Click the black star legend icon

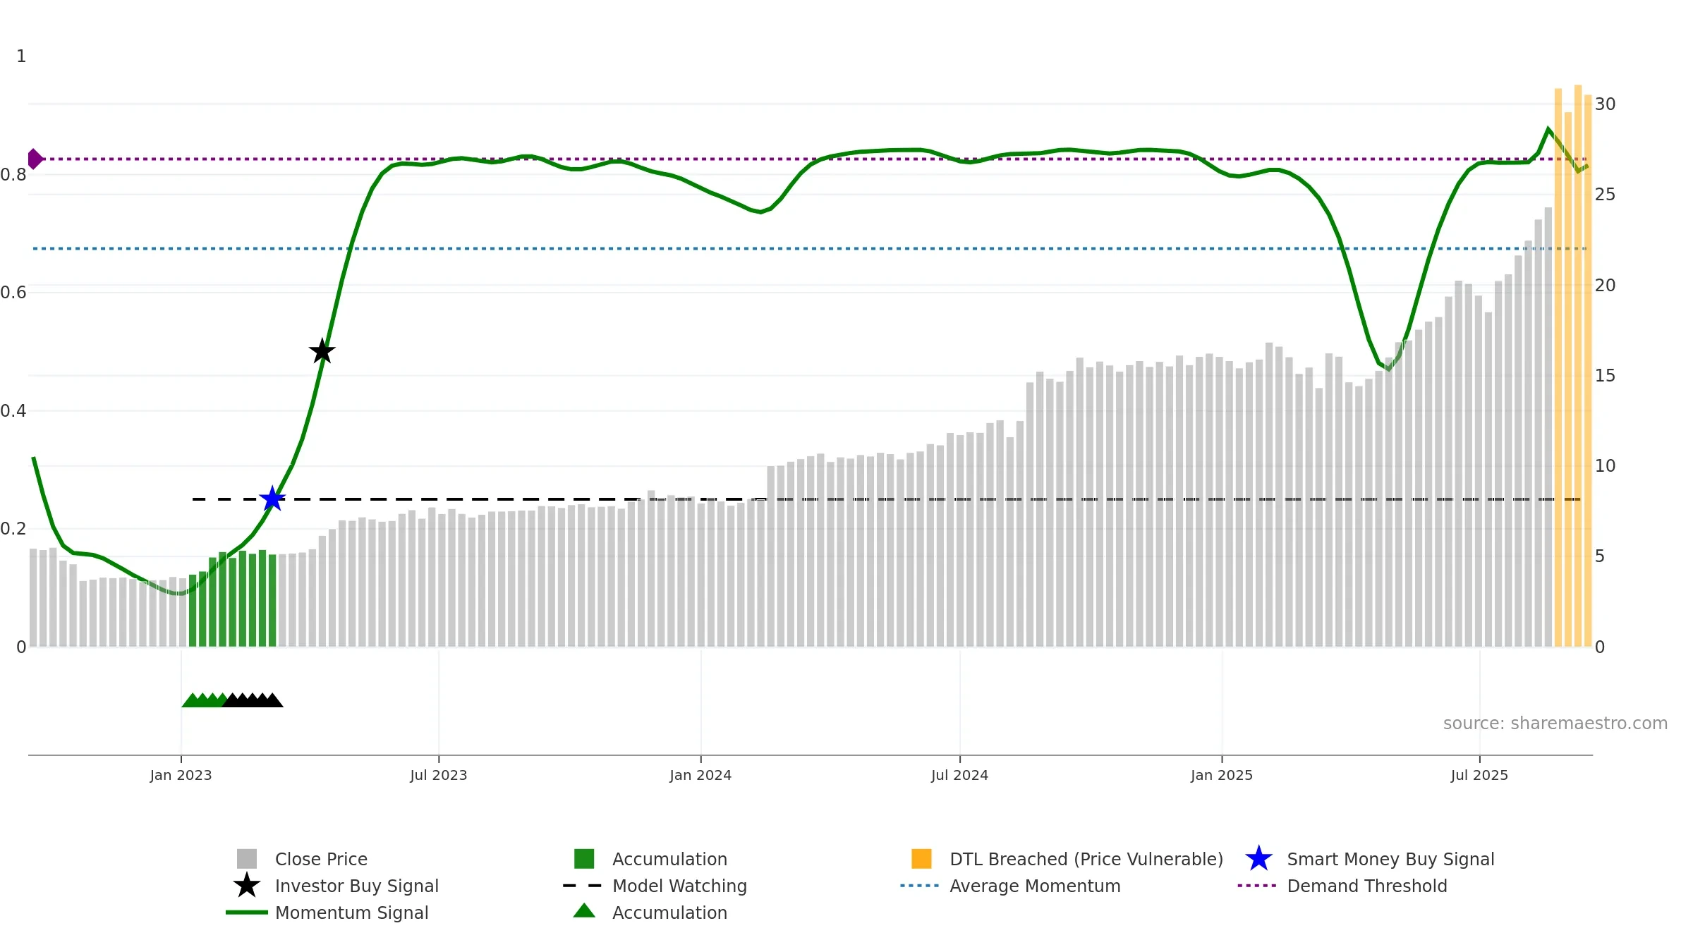click(247, 886)
